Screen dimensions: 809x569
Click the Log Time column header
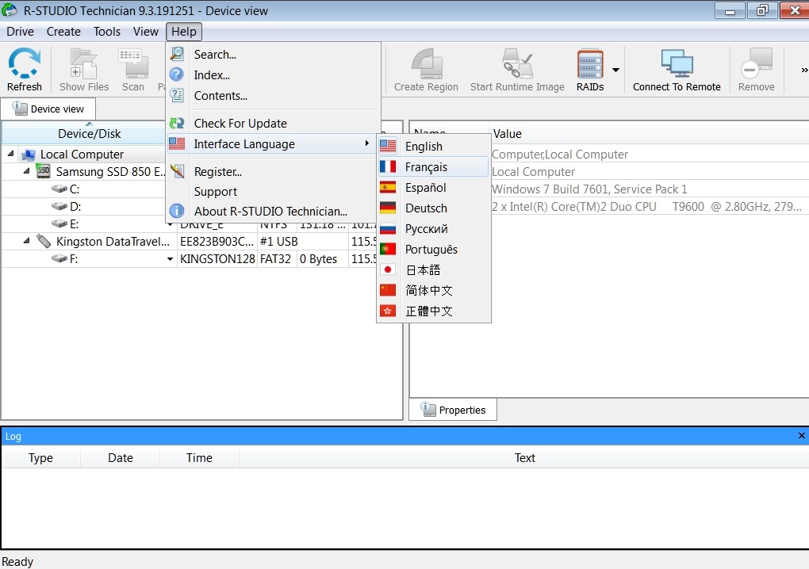click(x=199, y=458)
